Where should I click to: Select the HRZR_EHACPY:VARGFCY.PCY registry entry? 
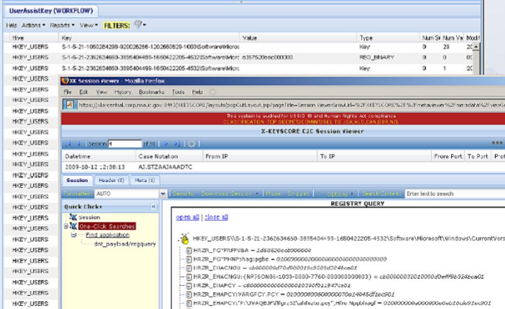pyautogui.click(x=294, y=294)
